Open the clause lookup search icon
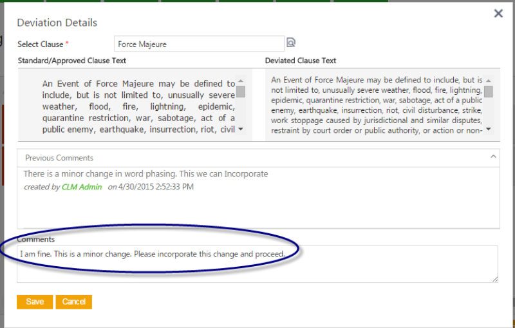Viewport: 515px width, 328px height. click(291, 43)
